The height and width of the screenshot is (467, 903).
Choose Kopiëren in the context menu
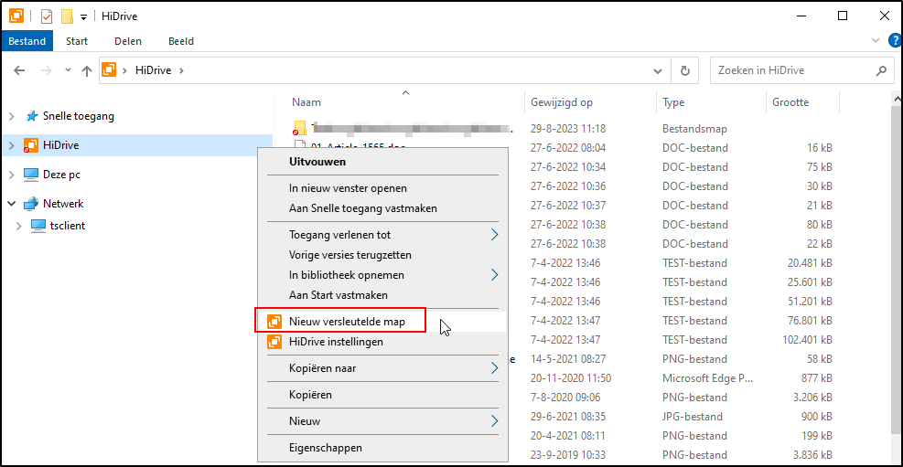(382, 395)
